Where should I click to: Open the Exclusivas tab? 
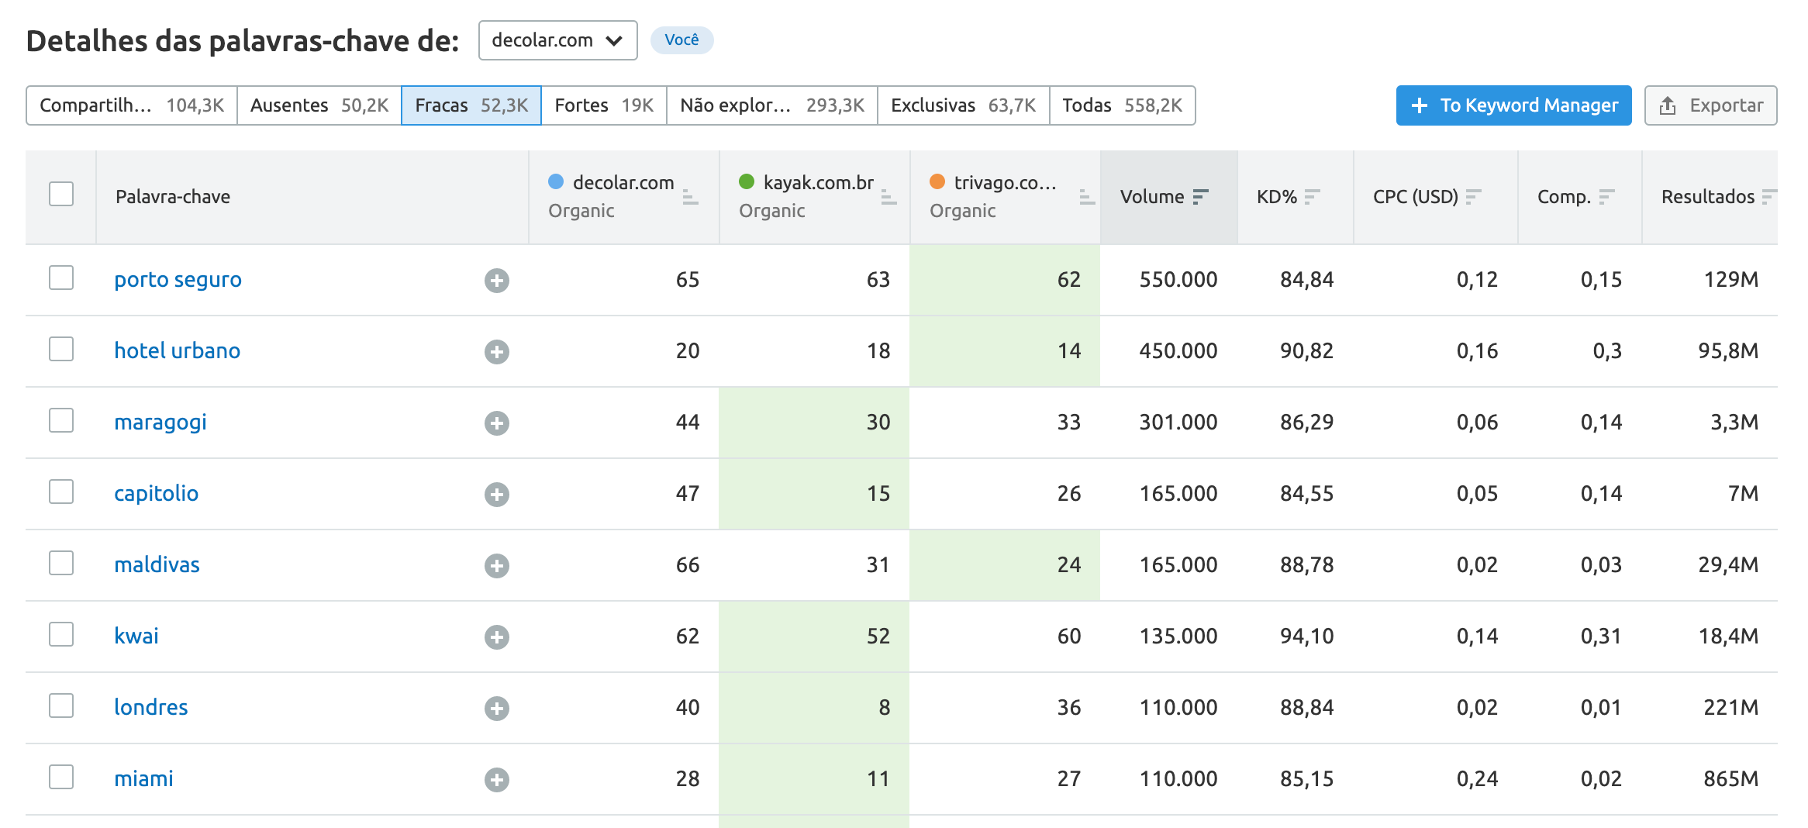coord(964,105)
